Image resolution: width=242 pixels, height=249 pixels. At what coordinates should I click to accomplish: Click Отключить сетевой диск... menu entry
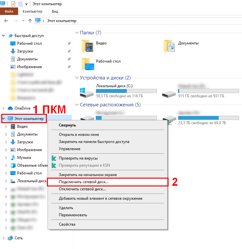[x=82, y=189]
